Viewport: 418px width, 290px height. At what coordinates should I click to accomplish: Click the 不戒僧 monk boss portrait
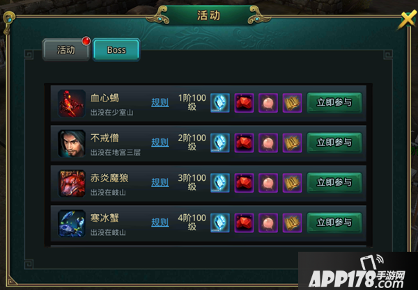(72, 143)
